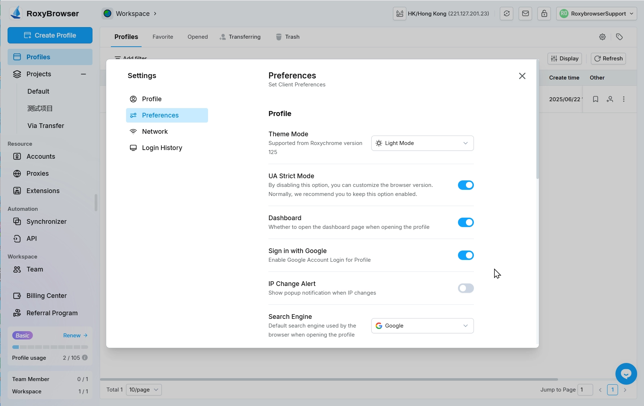
Task: Turn off the Dashboard toggle
Action: [466, 222]
